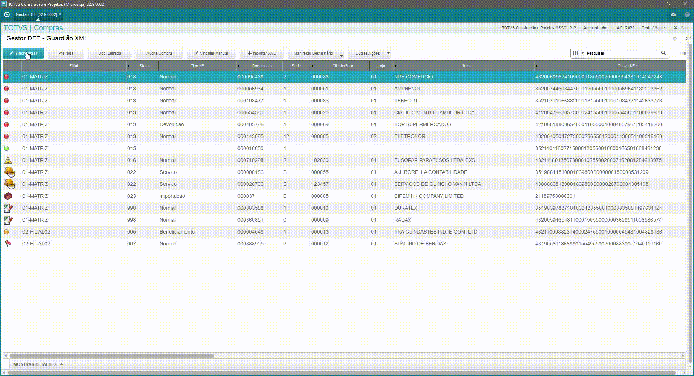Click the X icon beside Sair
694x376 pixels.
coord(676,28)
